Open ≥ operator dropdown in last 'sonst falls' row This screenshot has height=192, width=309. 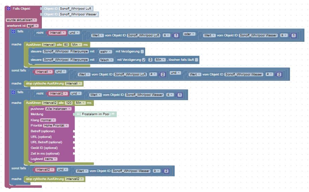(x=157, y=171)
